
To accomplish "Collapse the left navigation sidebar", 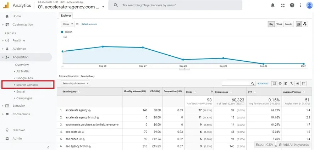I will pos(48,147).
